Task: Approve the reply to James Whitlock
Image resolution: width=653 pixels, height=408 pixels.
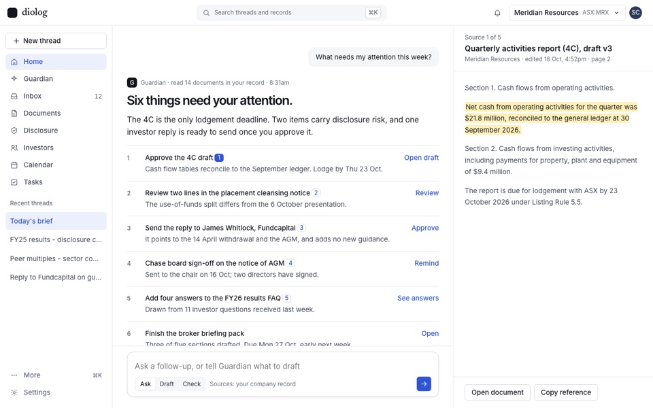Action: pyautogui.click(x=424, y=228)
